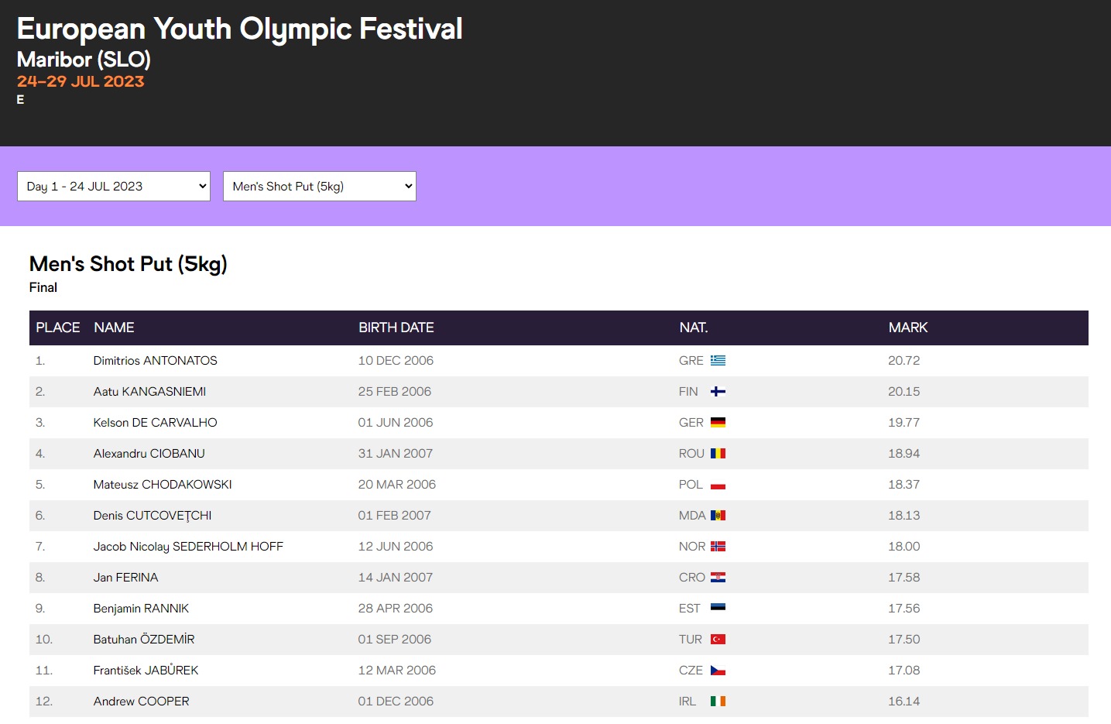
Task: Select athlete Denis CUTCOVEȚCHI
Action: [x=153, y=515]
